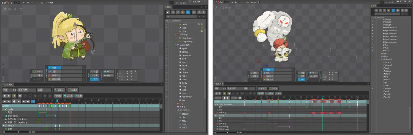This screenshot has height=135, width=413.
Task: Switch to 도프 시트 tab in genie window
Action: coord(219,84)
